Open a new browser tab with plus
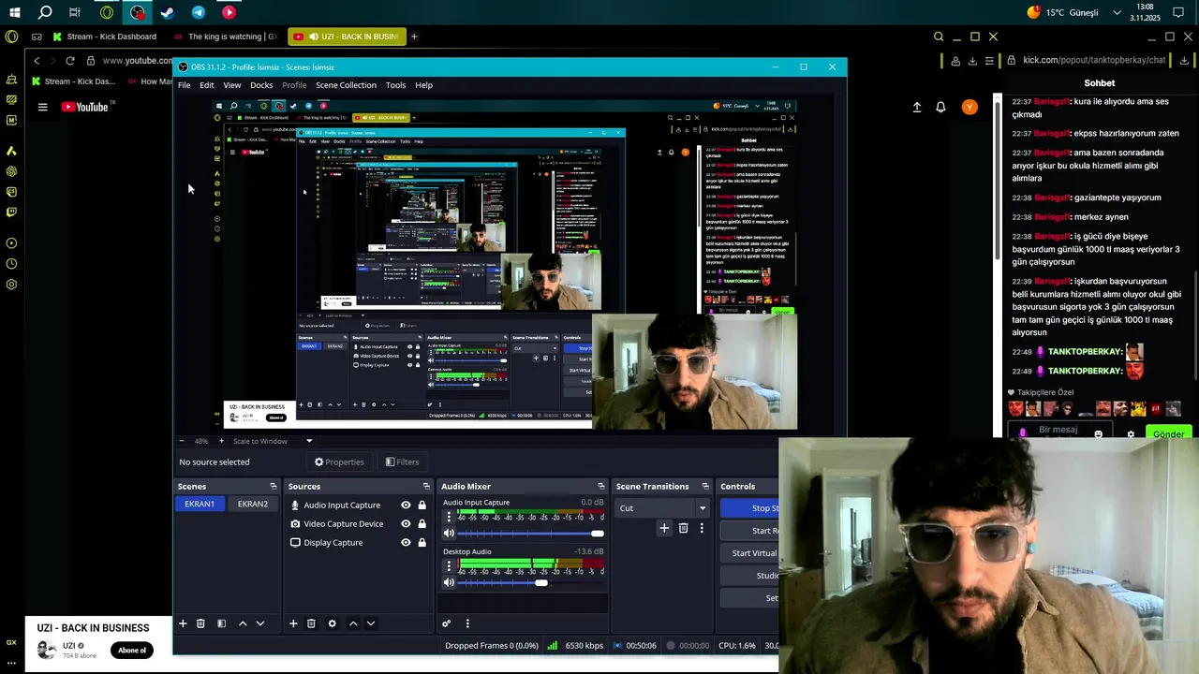This screenshot has width=1199, height=674. pyautogui.click(x=414, y=37)
